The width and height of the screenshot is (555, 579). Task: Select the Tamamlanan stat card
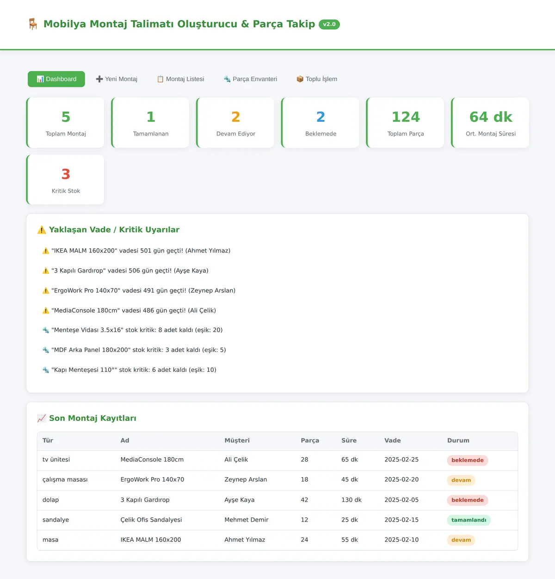150,123
